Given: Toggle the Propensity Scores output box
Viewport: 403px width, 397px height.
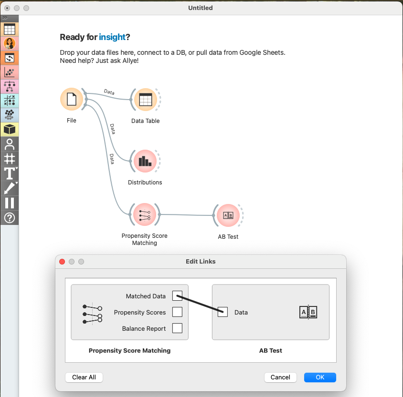Looking at the screenshot, I should click(177, 312).
